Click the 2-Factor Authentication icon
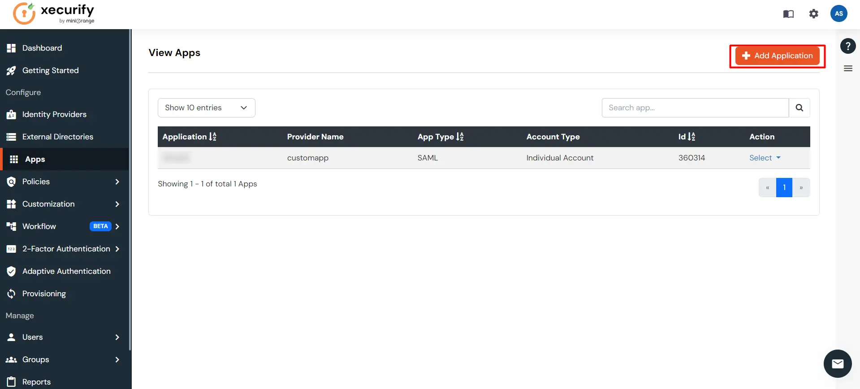 (11, 249)
